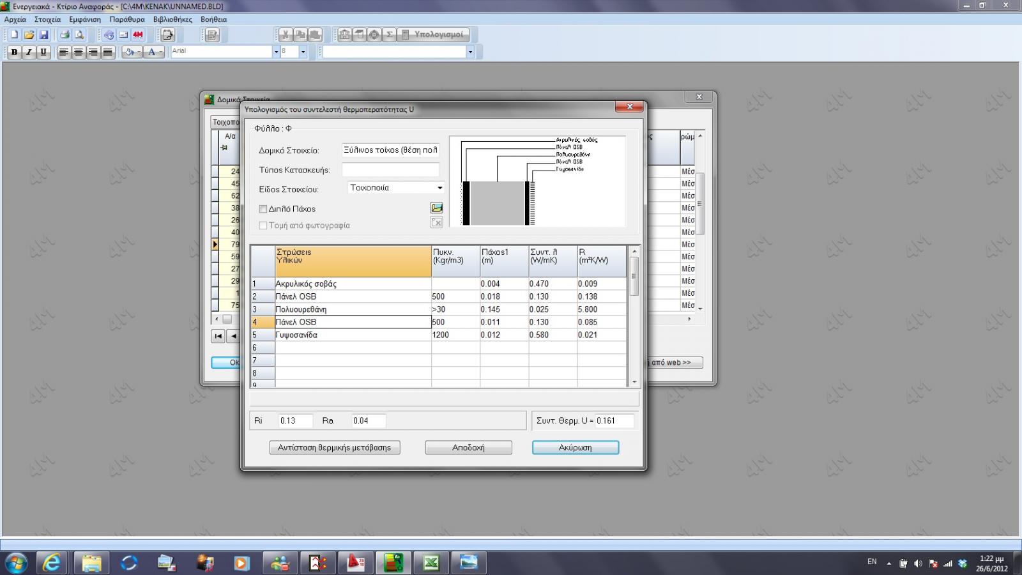Open the Στοιχεία menu
The width and height of the screenshot is (1022, 575).
coord(47,19)
